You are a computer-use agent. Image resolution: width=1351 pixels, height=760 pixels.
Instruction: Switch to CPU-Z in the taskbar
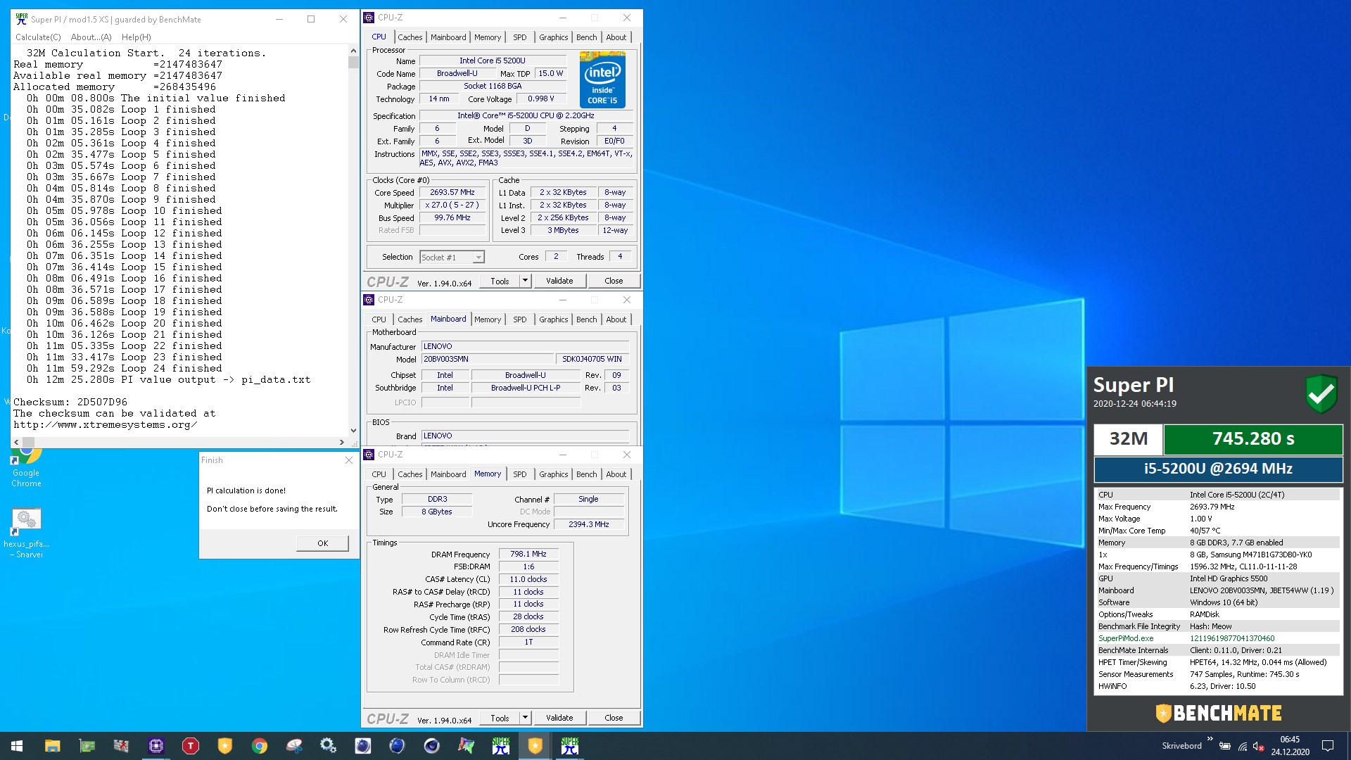[156, 746]
